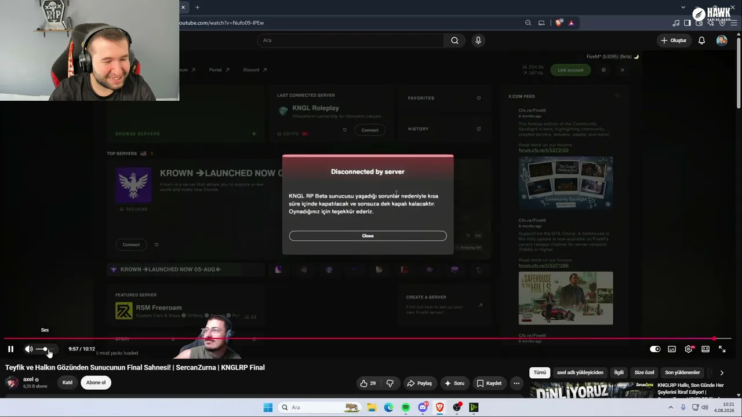Click the Soru ask button
This screenshot has width=742, height=417.
(x=454, y=383)
